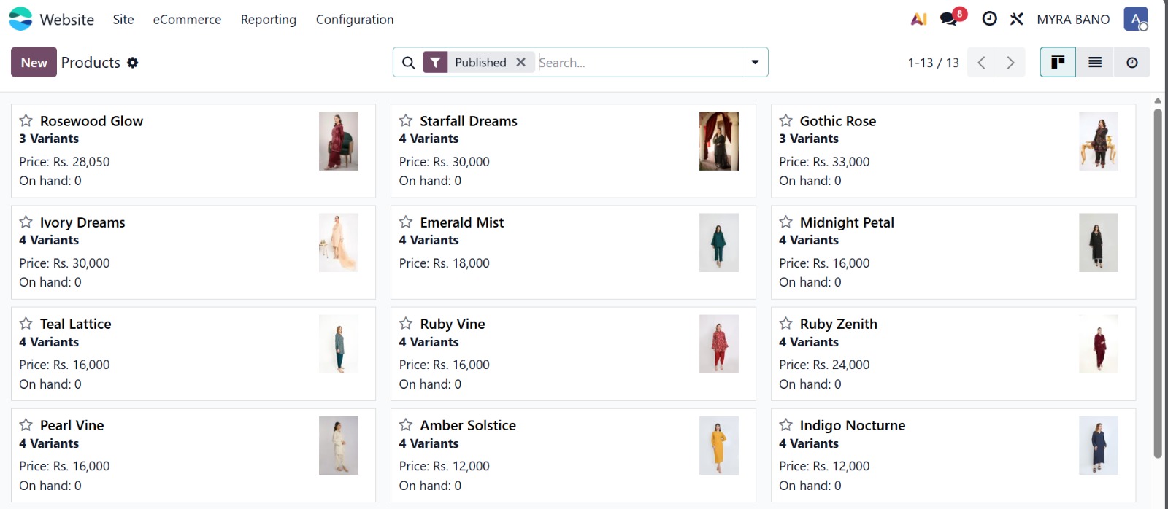Mark Rosewood Glow as favorite
1168x509 pixels.
(26, 120)
